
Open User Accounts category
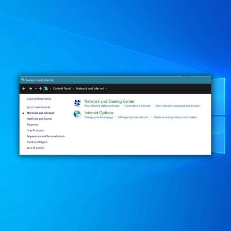(35, 130)
